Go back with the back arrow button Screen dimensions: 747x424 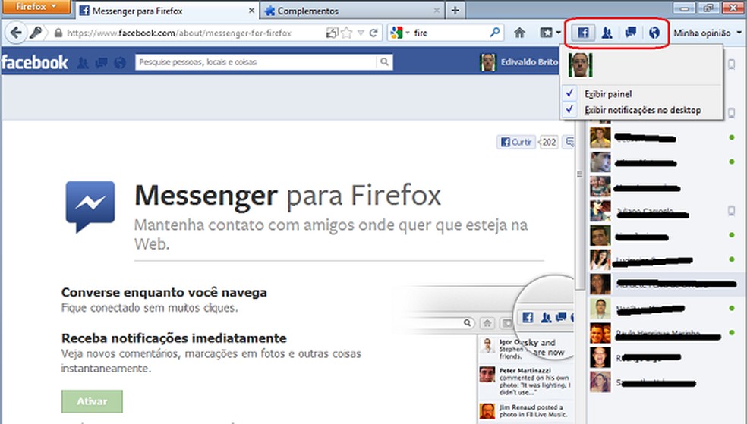(x=16, y=33)
